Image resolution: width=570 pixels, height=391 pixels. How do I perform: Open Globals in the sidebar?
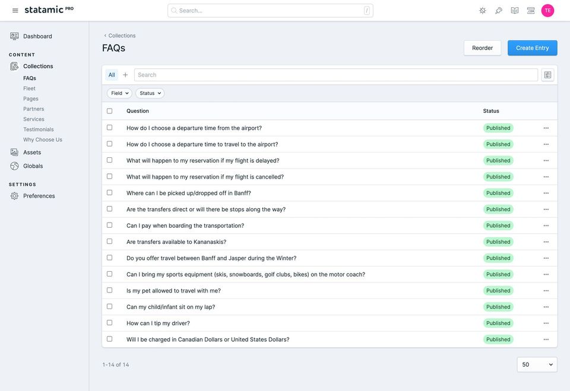[x=33, y=166]
